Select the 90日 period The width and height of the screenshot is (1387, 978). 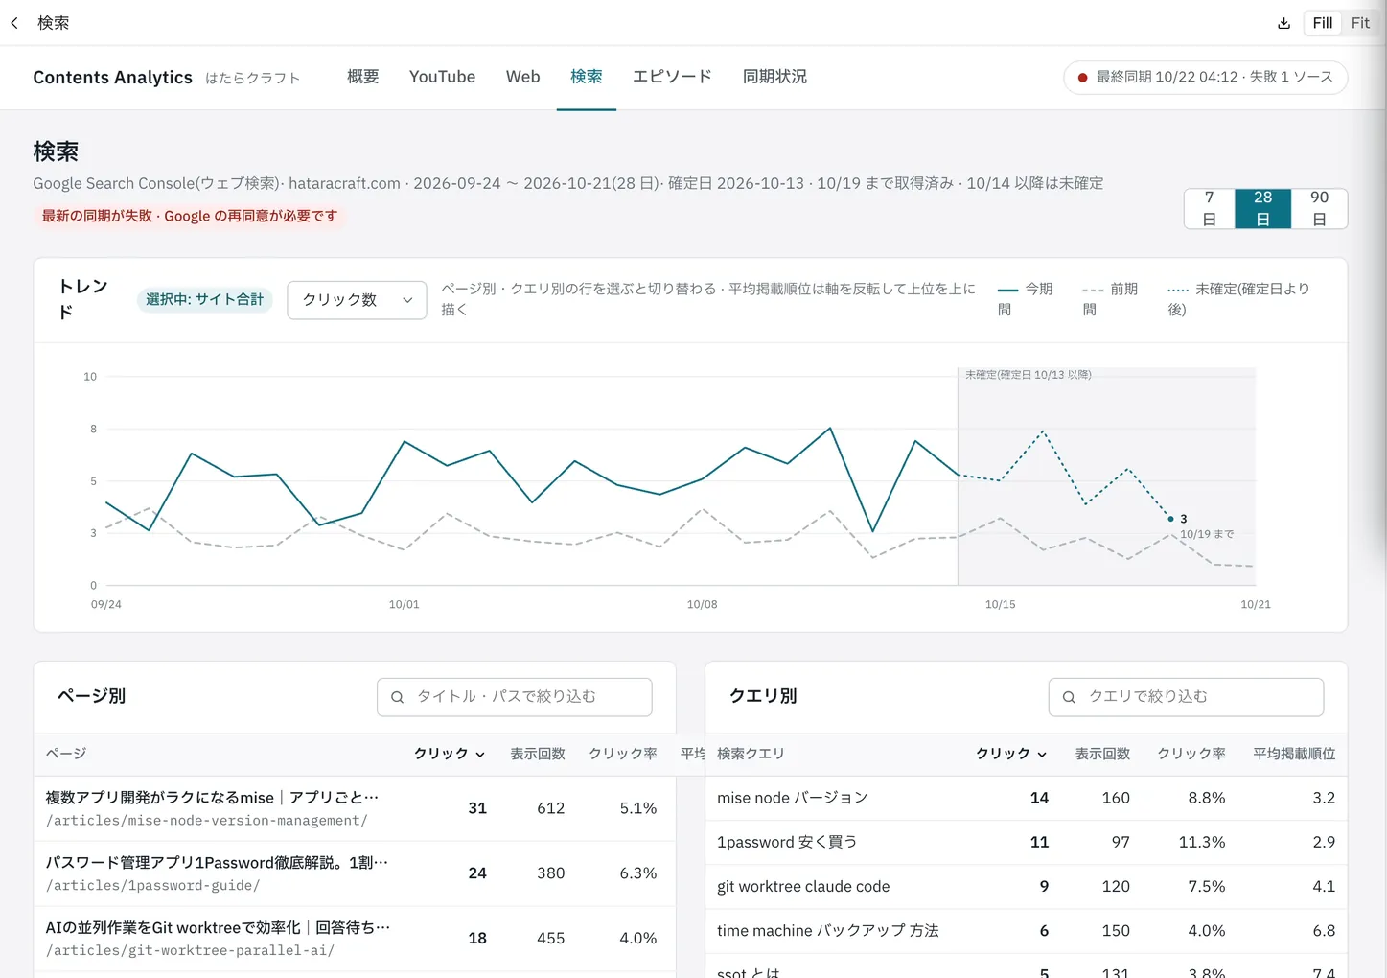[x=1319, y=208]
